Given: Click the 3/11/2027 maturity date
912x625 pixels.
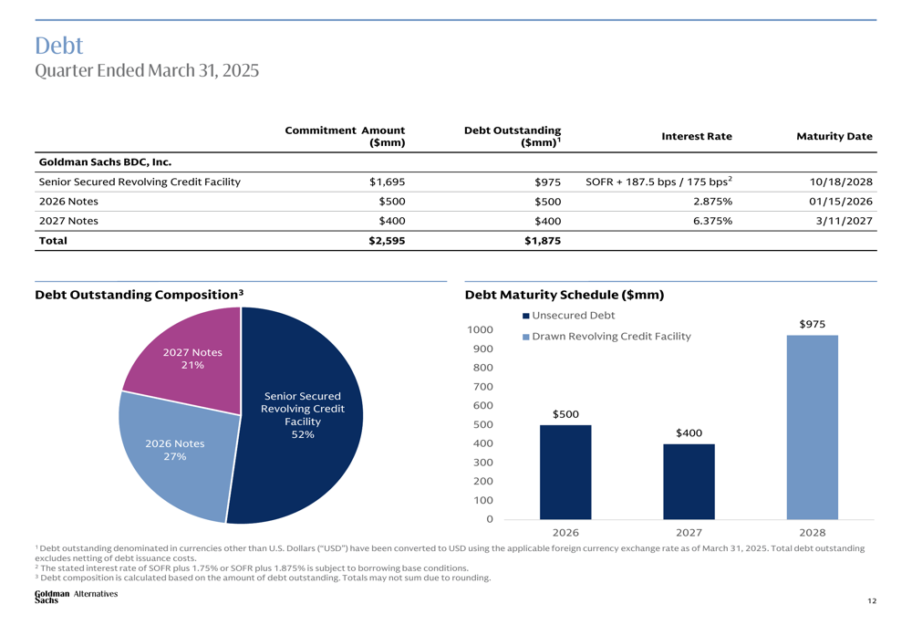Looking at the screenshot, I should [844, 221].
